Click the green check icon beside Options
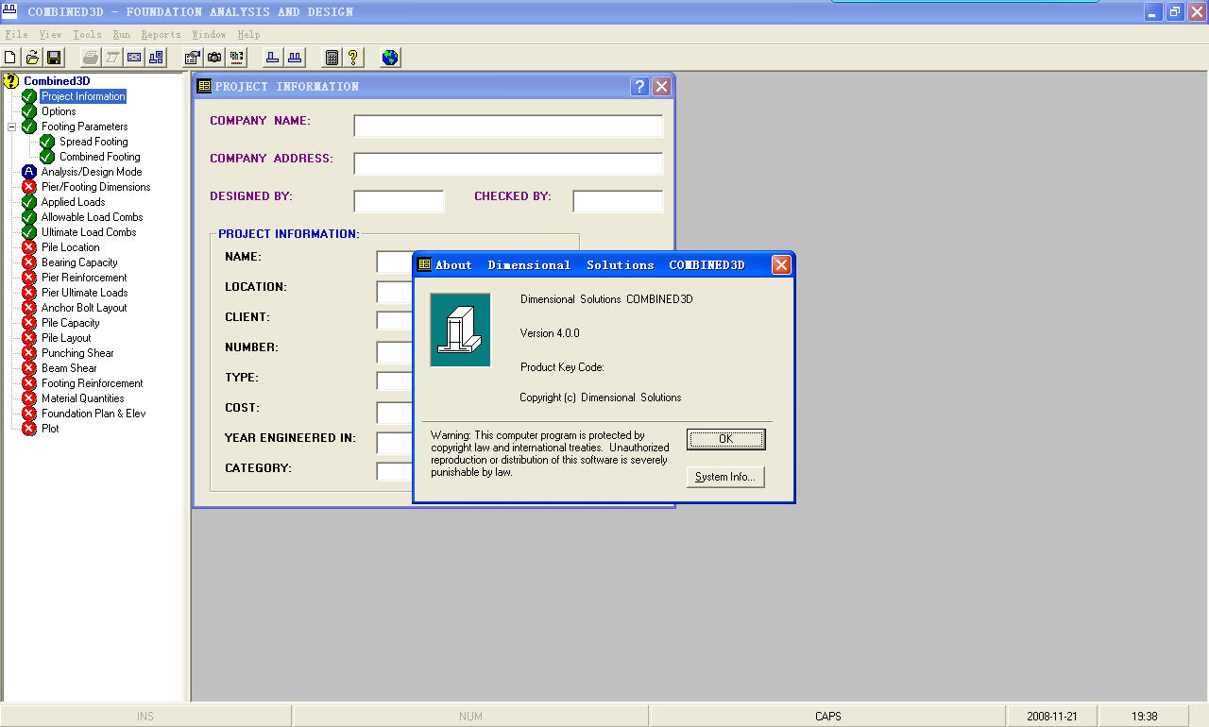1209x727 pixels. 29,111
